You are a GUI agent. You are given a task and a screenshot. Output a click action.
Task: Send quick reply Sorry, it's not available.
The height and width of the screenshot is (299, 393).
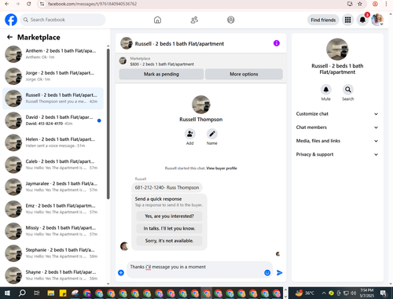click(169, 241)
